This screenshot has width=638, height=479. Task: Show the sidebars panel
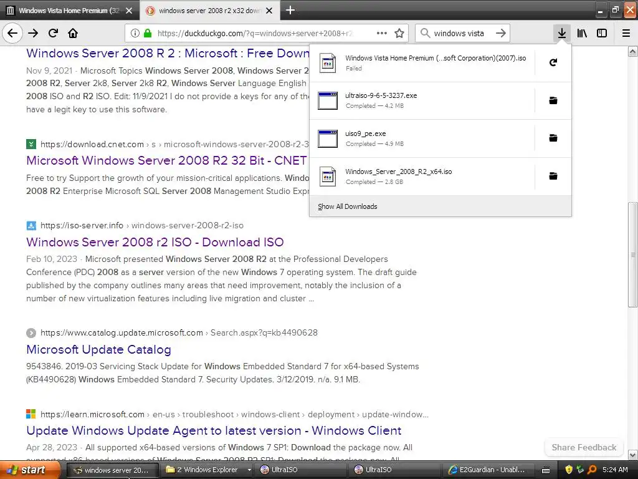[602, 33]
